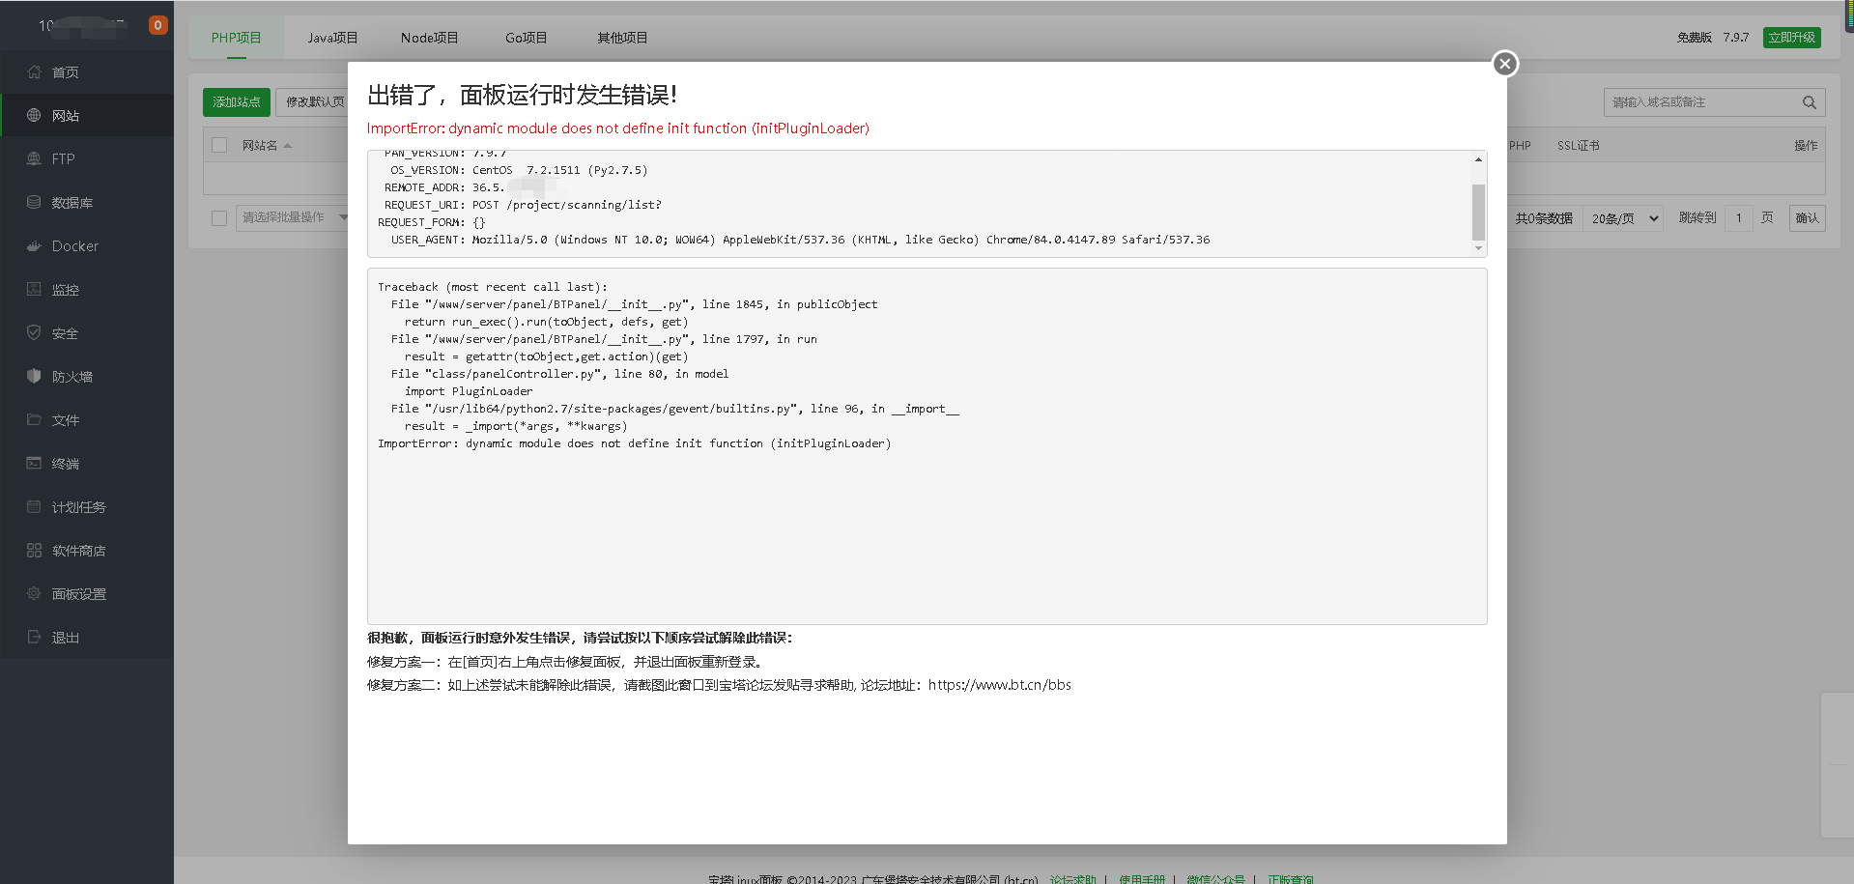This screenshot has height=884, width=1854.
Task: Click the 免费版 7.9.7 version label
Action: (1713, 38)
